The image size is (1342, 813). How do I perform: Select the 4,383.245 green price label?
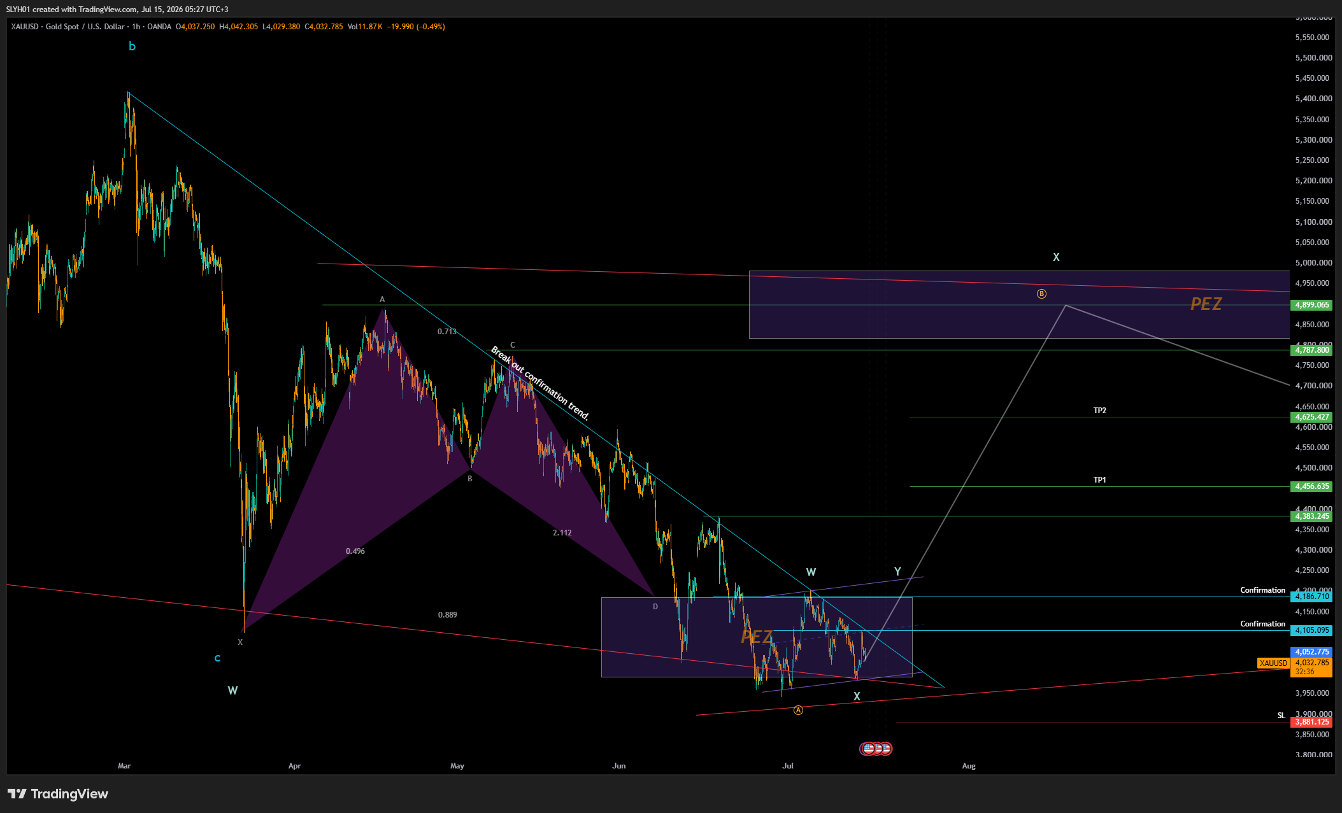pos(1312,516)
